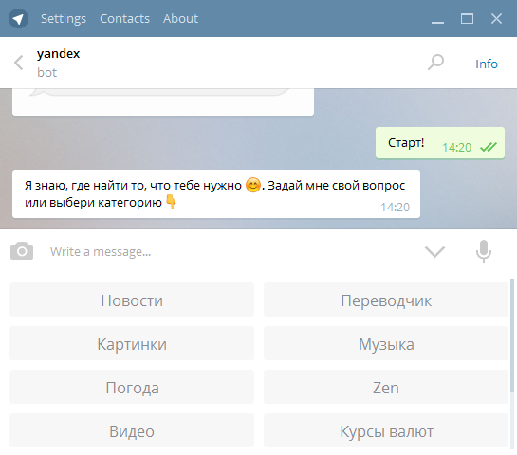Go back using the left arrow
This screenshot has height=455, width=517.
[18, 63]
